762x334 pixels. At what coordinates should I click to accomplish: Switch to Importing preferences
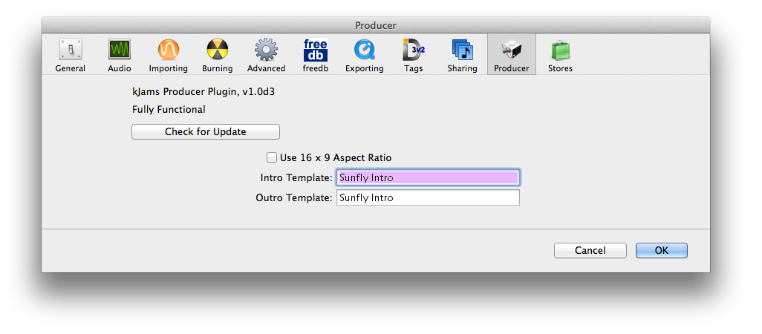click(x=168, y=56)
